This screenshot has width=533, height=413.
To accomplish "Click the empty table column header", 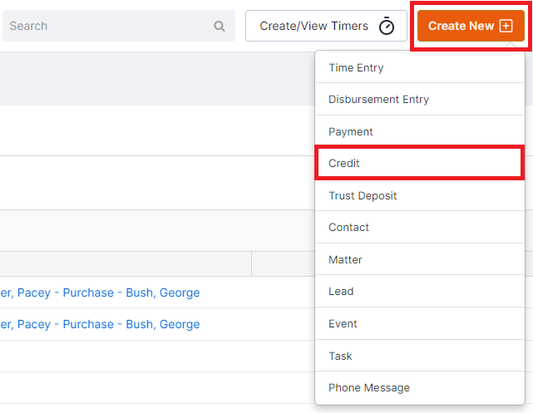I will pos(126,264).
